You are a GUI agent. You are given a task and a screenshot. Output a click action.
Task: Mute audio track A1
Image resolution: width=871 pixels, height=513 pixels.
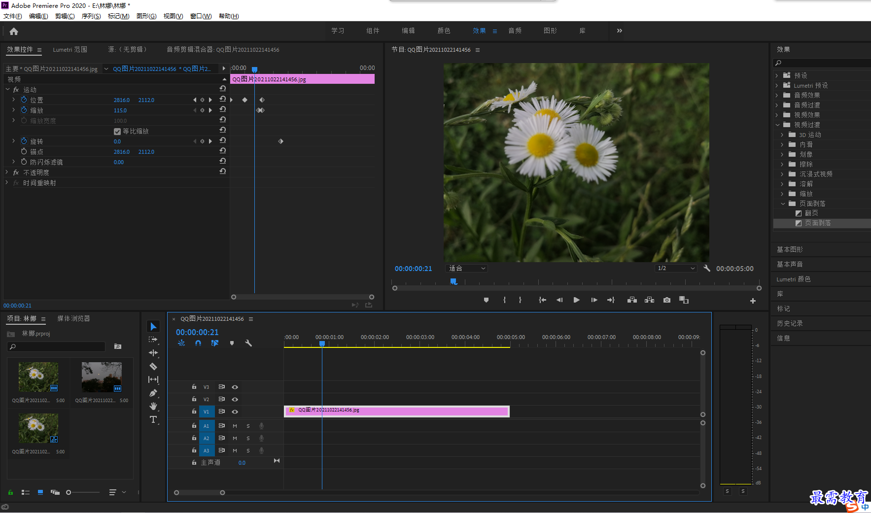(x=235, y=426)
